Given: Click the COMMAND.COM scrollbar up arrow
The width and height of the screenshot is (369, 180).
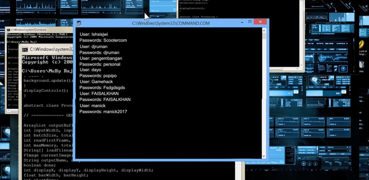Looking at the screenshot, I should pos(264,30).
